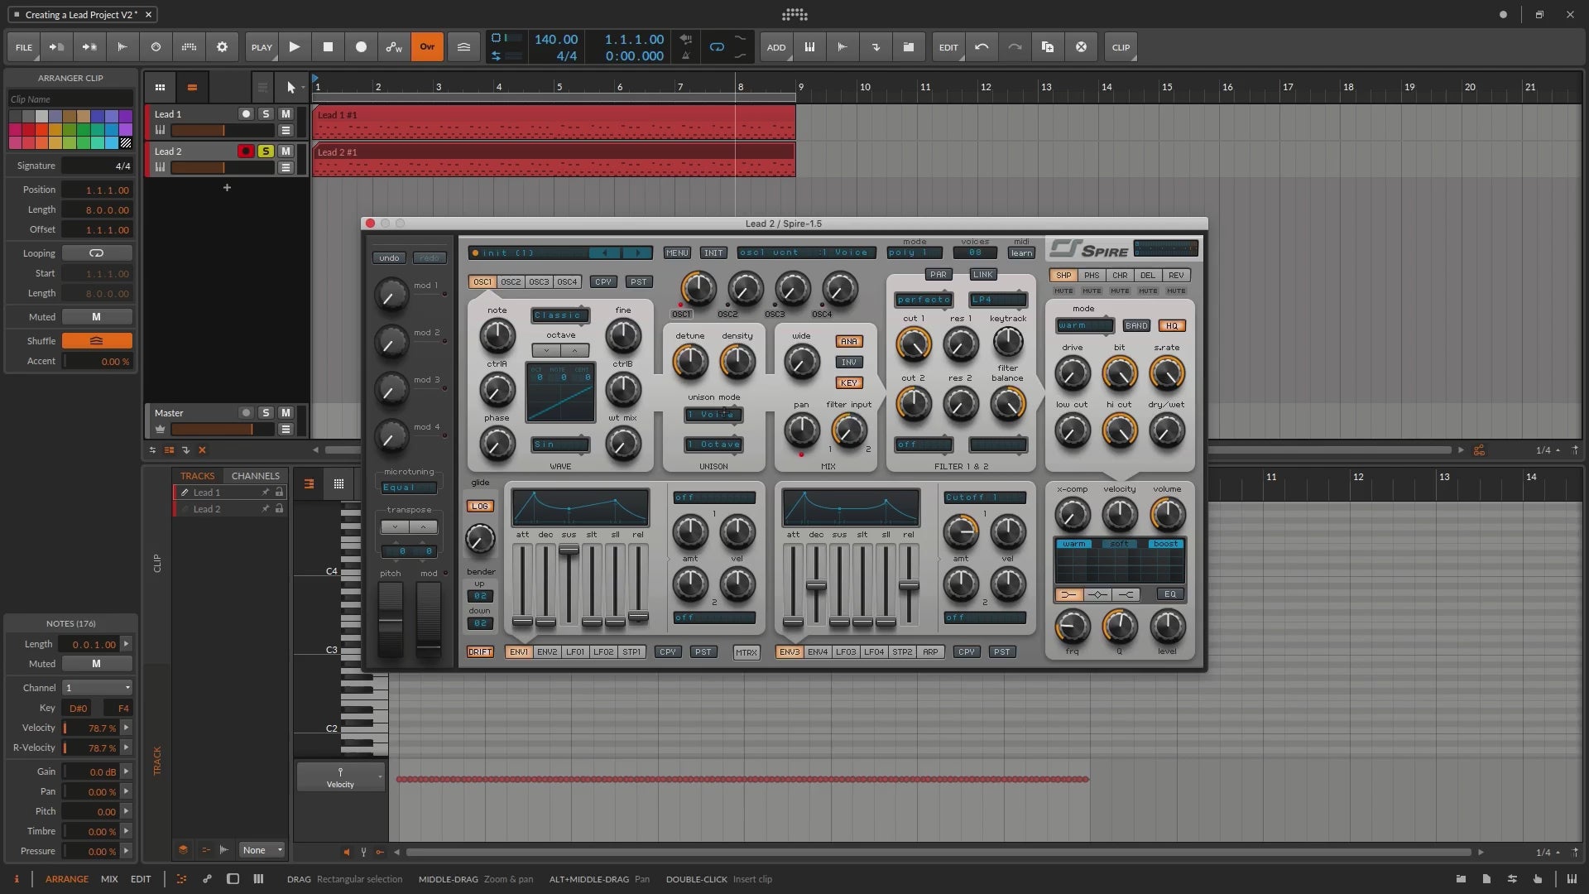Disarm record on Lead 2 track
Image resolution: width=1589 pixels, height=894 pixels.
(x=246, y=151)
